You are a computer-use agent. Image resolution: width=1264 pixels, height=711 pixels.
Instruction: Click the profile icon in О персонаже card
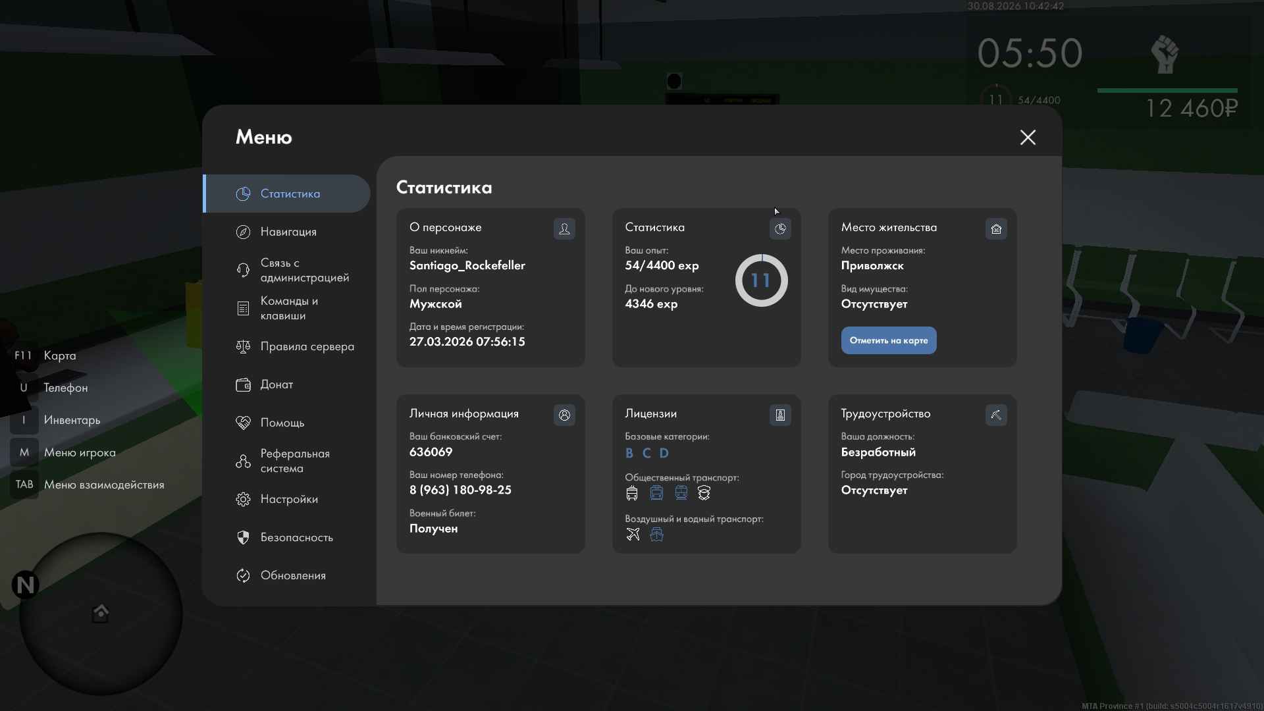pos(564,228)
